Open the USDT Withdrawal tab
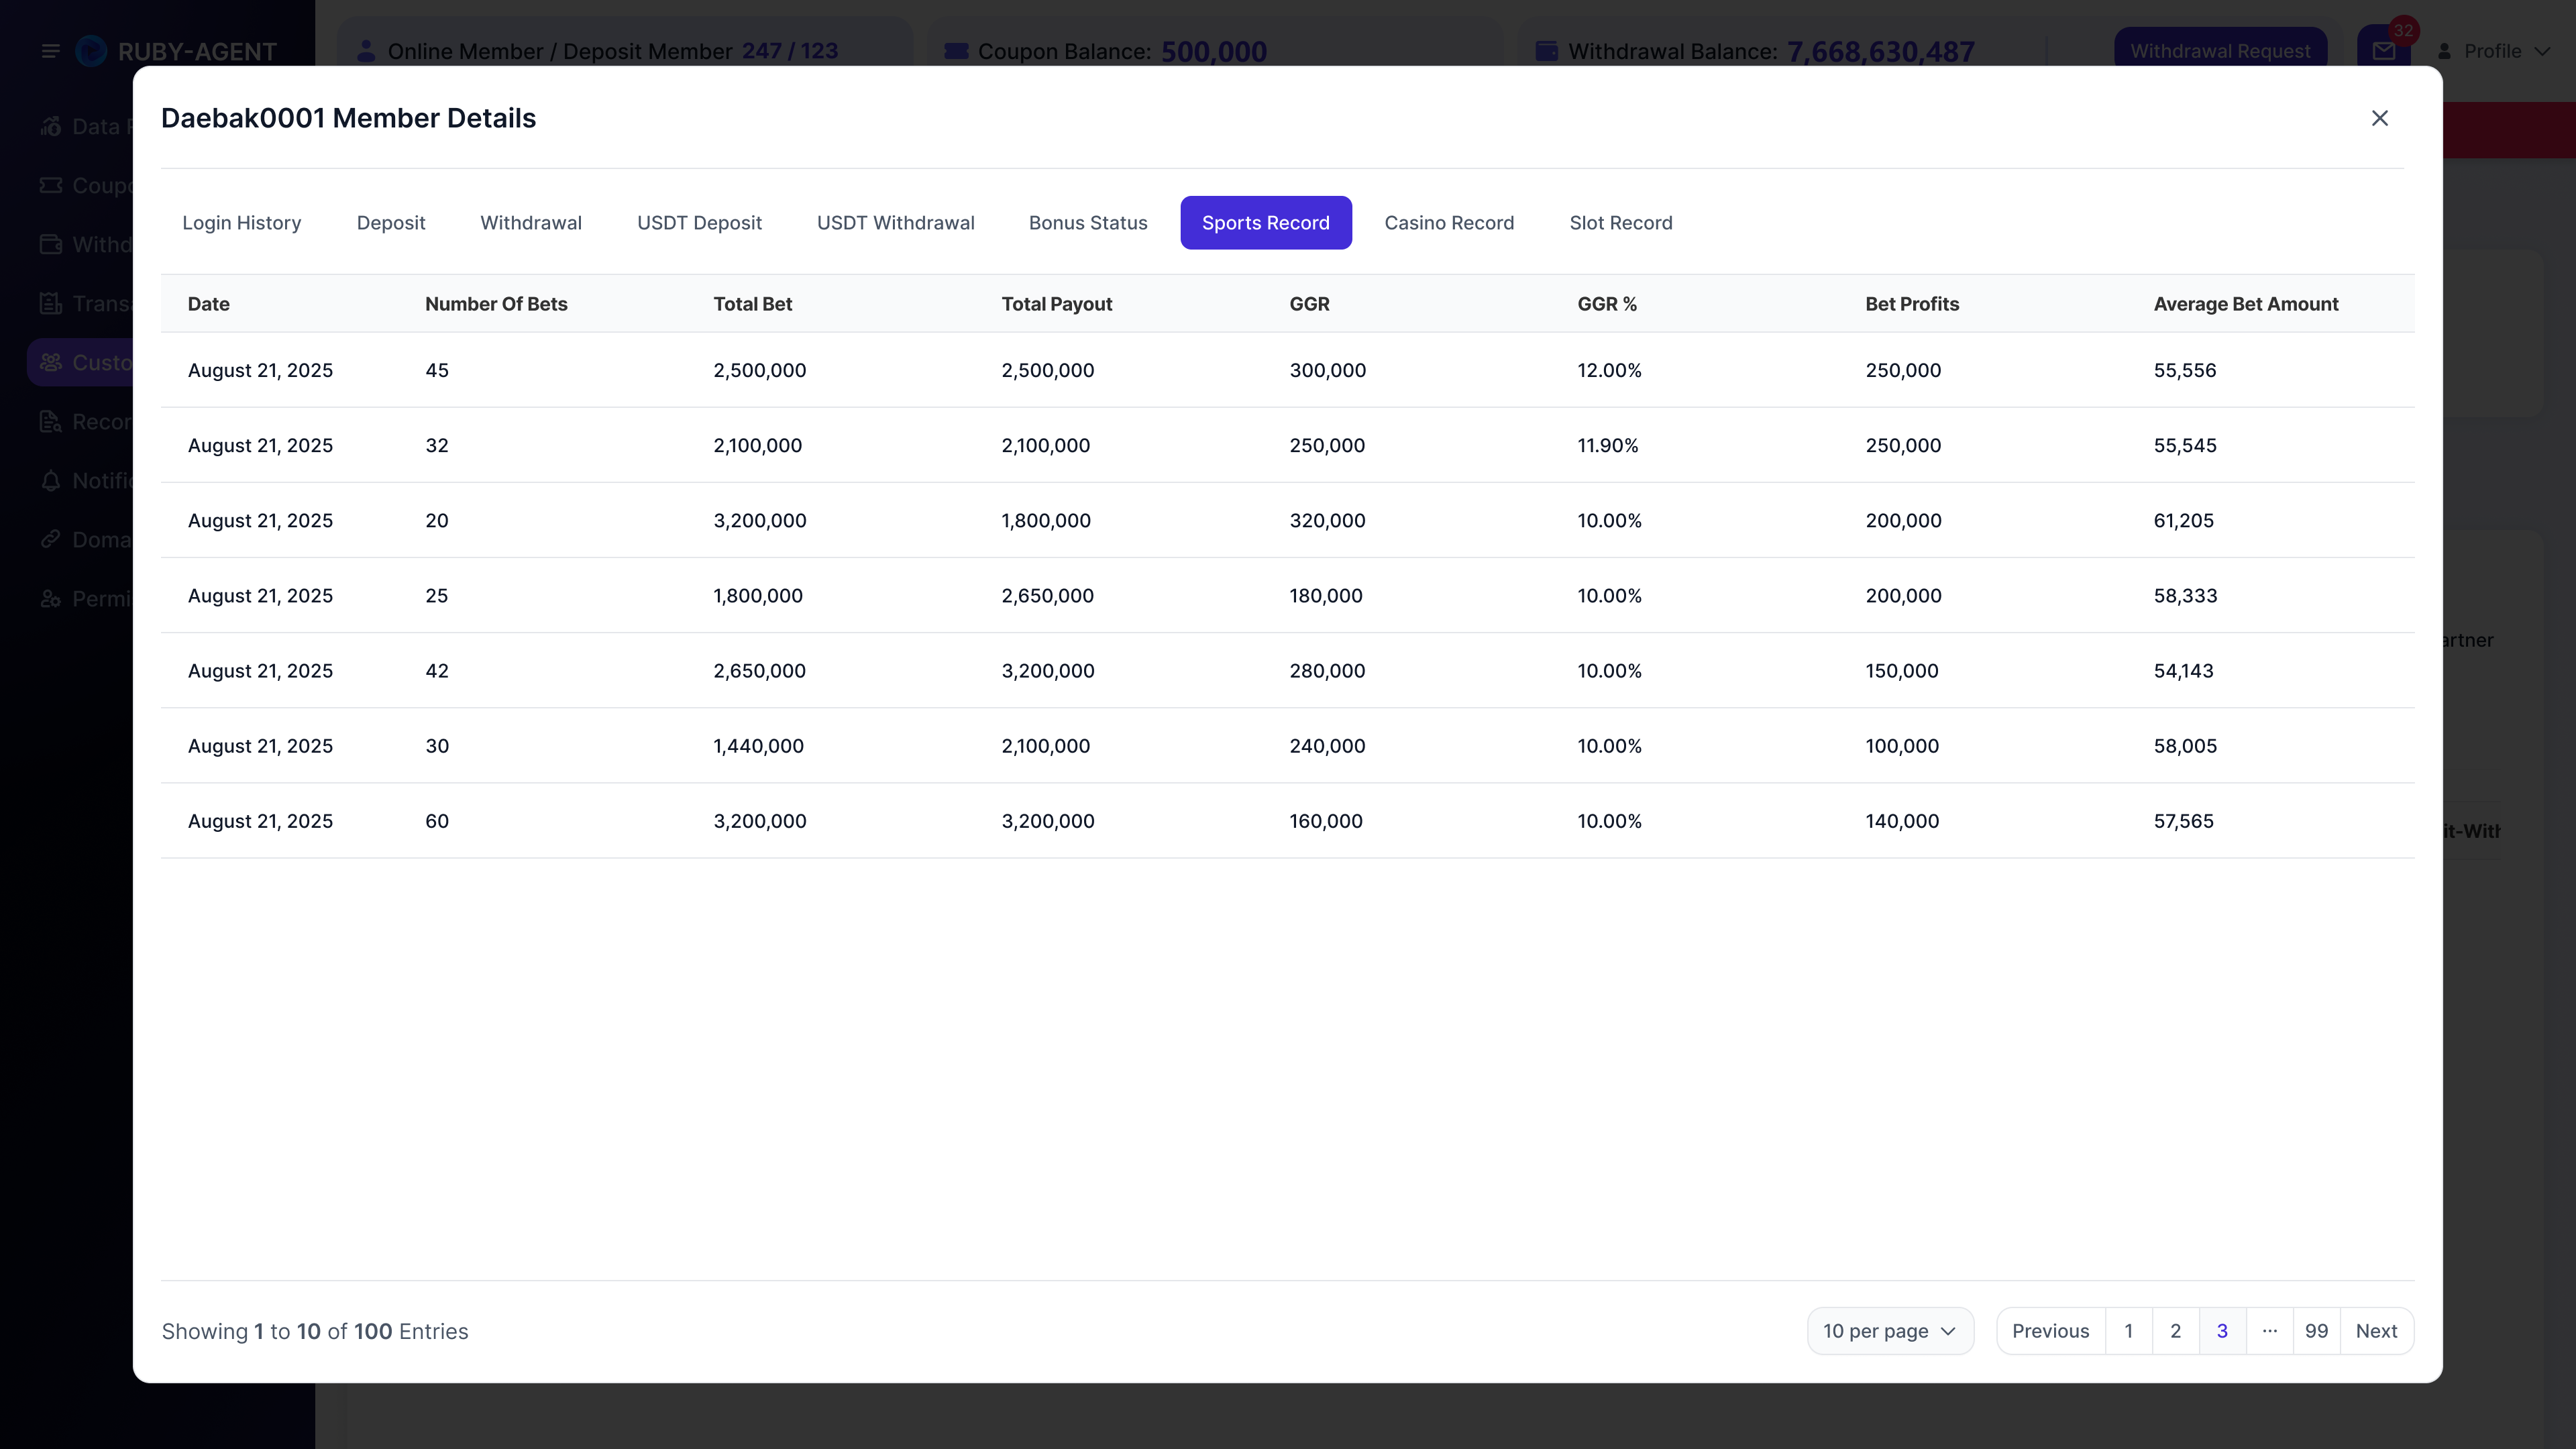 tap(895, 223)
